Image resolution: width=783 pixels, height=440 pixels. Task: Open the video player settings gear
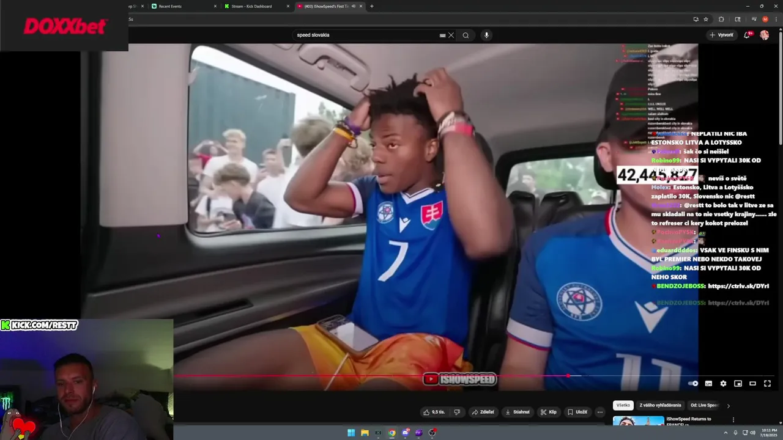(723, 383)
